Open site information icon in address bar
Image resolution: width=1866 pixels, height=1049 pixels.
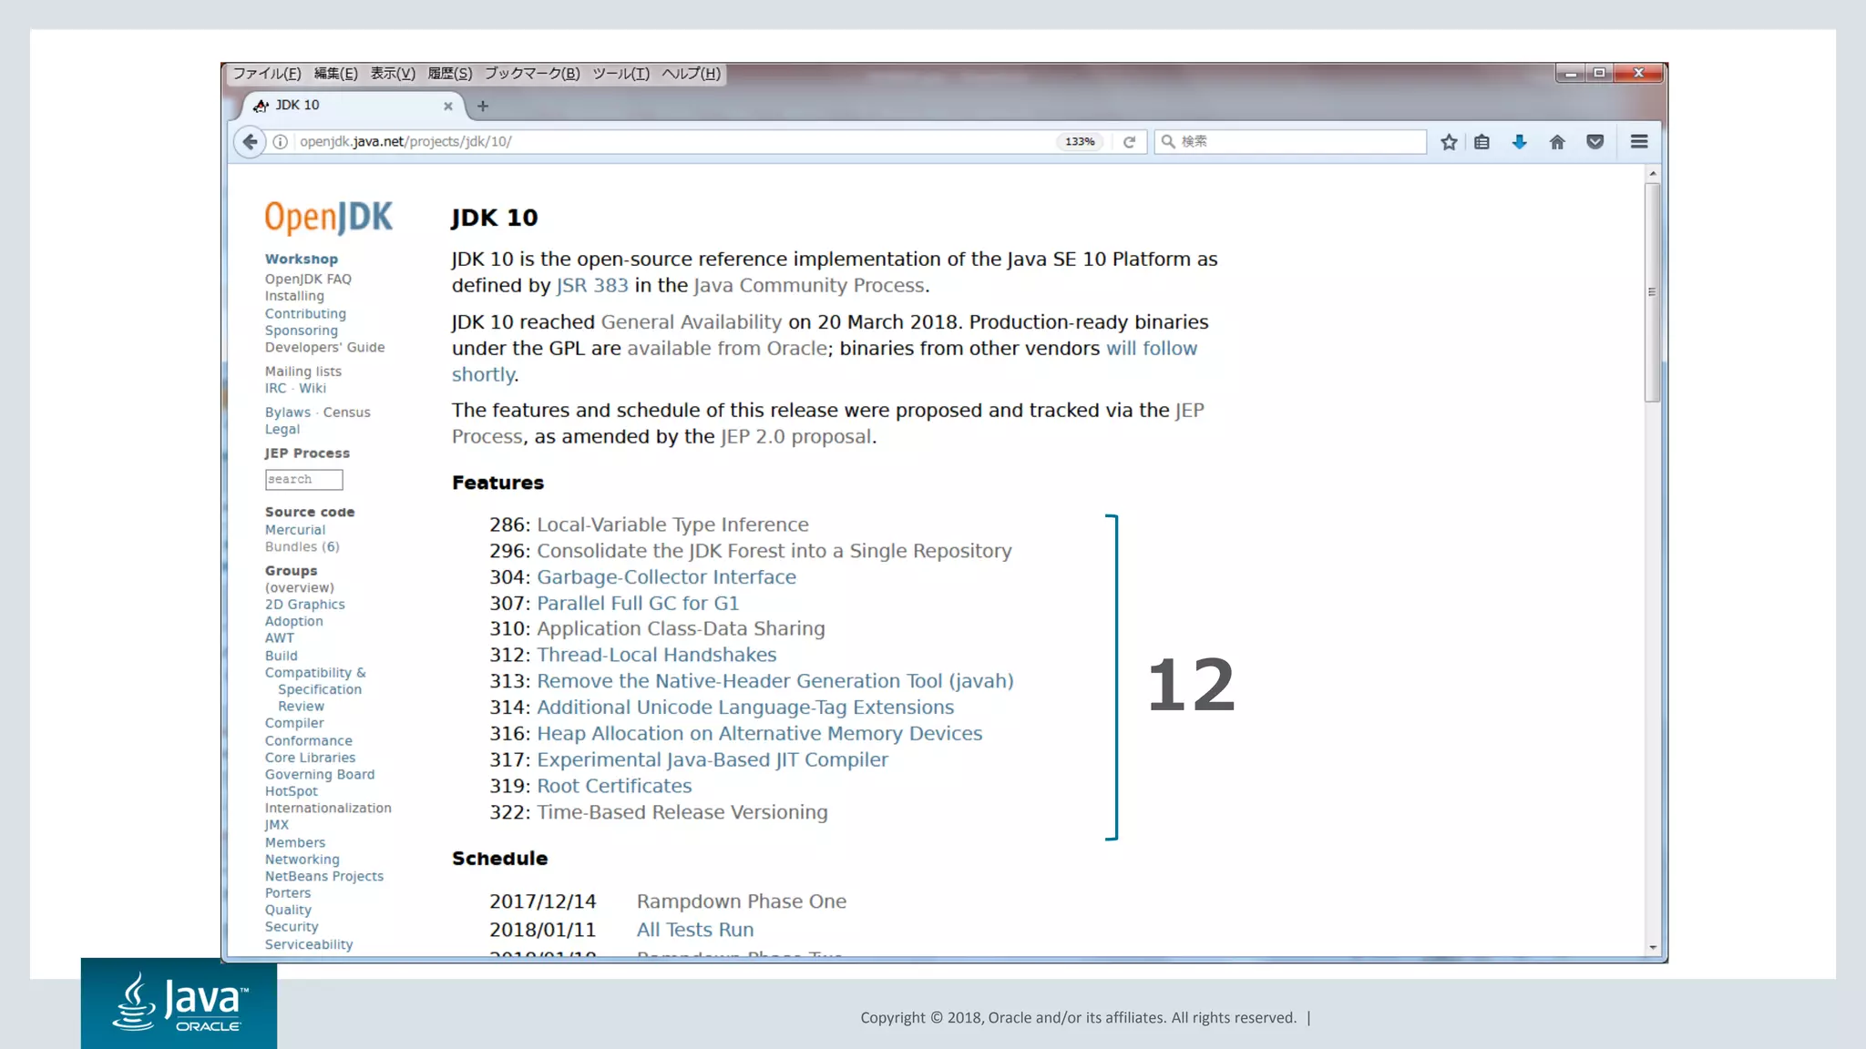(281, 142)
